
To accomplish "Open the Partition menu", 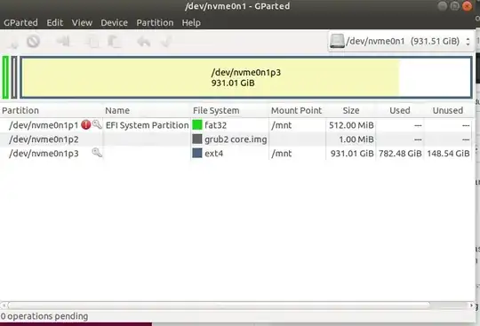I will tap(155, 22).
